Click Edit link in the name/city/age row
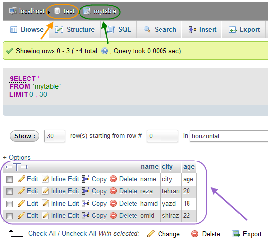Image resolution: width=268 pixels, height=241 pixels. (32, 179)
